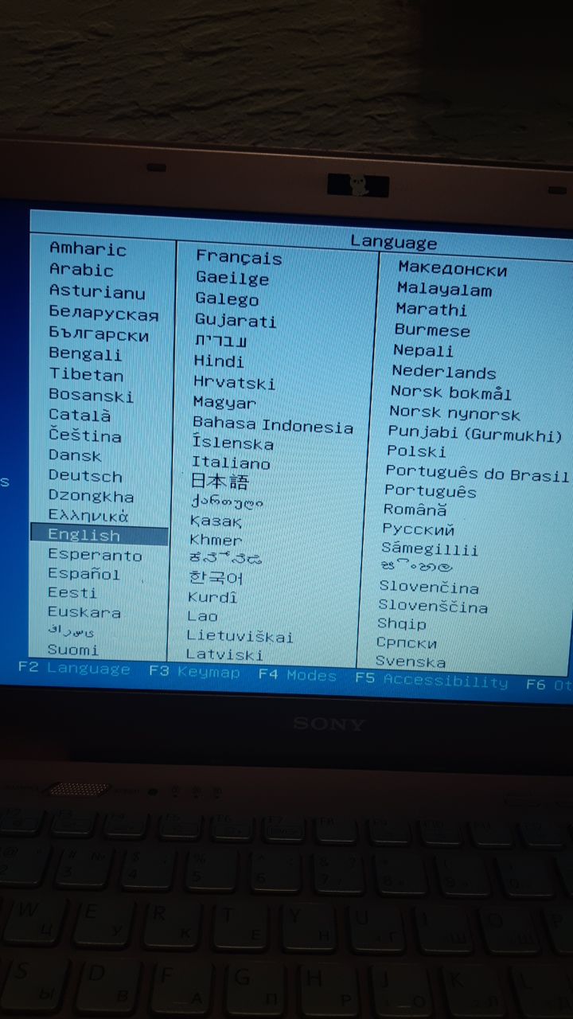Select Ελληνικά language
The width and height of the screenshot is (573, 1019).
click(x=88, y=515)
